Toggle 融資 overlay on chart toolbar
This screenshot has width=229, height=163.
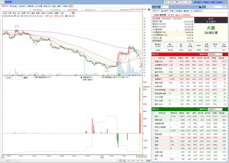click(x=24, y=13)
